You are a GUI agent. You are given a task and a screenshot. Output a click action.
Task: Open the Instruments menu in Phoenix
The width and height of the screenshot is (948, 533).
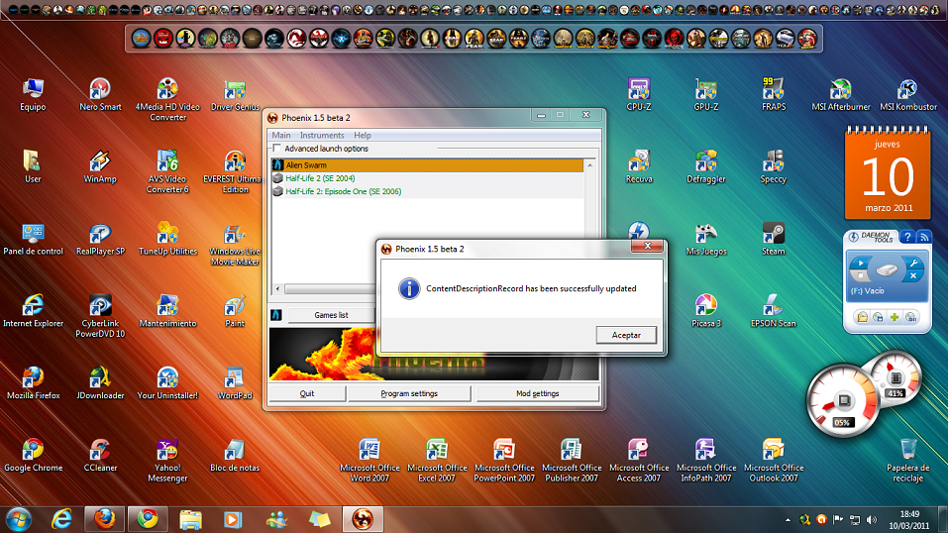[x=322, y=135]
